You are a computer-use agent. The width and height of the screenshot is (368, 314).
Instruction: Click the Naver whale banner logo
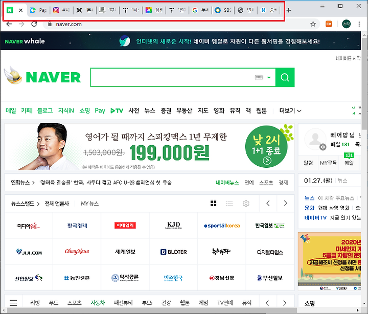pyautogui.click(x=25, y=41)
